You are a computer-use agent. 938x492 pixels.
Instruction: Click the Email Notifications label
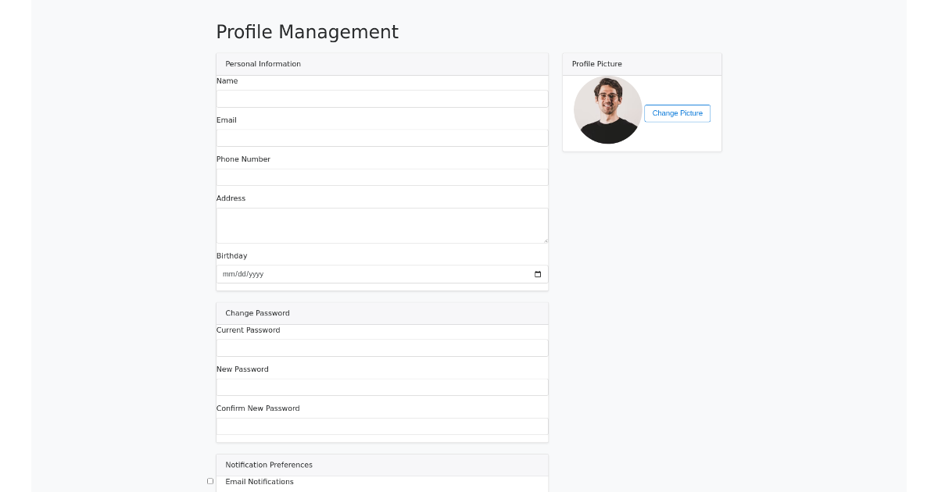pos(259,481)
